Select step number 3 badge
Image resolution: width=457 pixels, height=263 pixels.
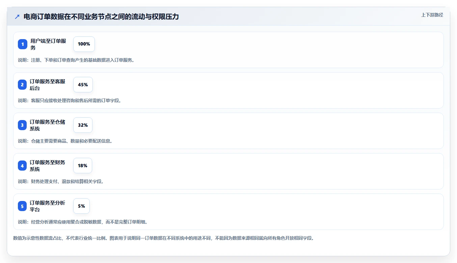23,125
